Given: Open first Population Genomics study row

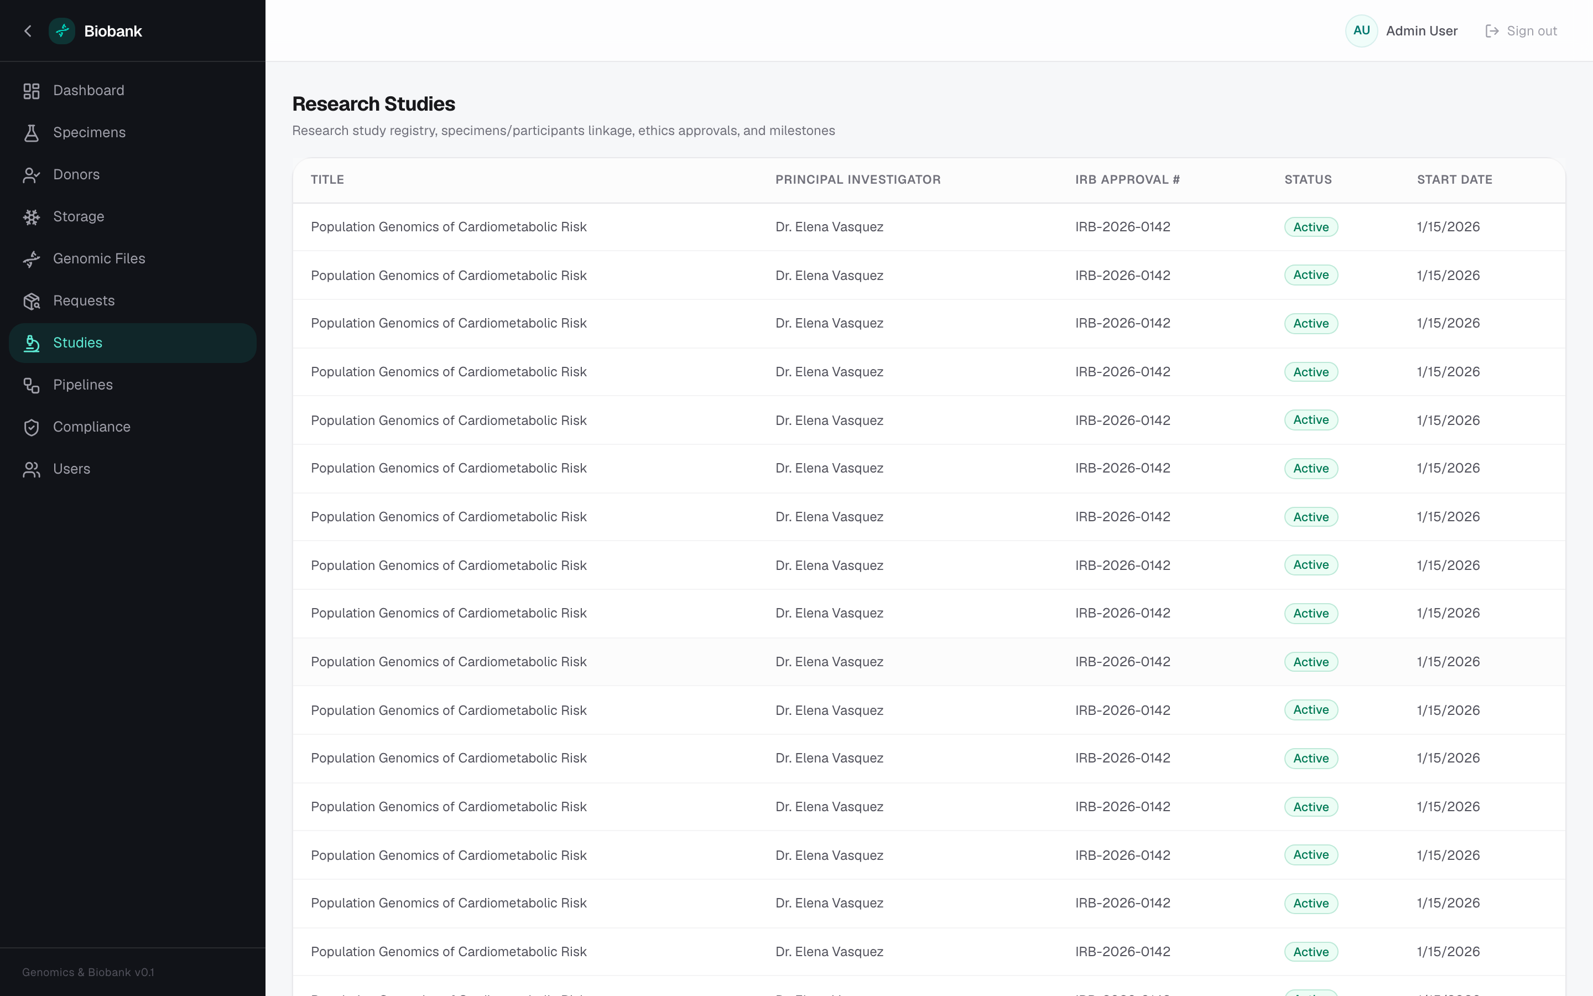Looking at the screenshot, I should click(x=929, y=227).
